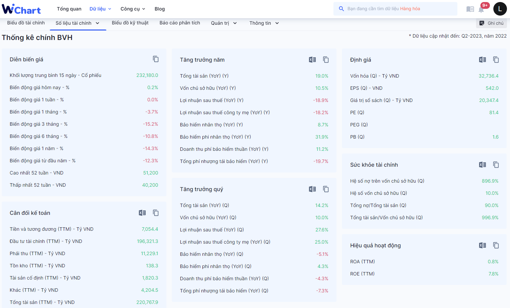Image resolution: width=510 pixels, height=308 pixels.
Task: Expand the Số liệu tài chính dropdown
Action: tap(77, 23)
